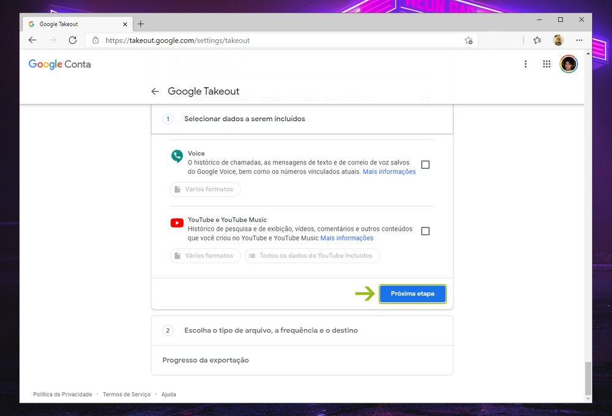
Task: Open YouTube Vários formatos options
Action: [x=205, y=256]
